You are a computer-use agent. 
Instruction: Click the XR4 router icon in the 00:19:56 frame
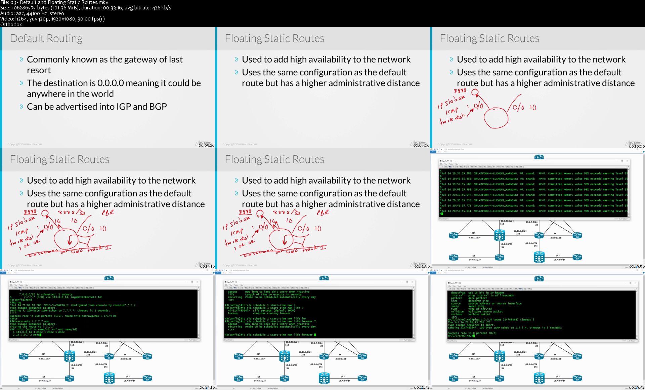pos(539,257)
